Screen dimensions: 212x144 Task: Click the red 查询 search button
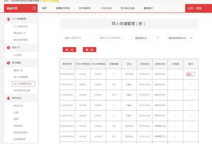tap(69, 50)
